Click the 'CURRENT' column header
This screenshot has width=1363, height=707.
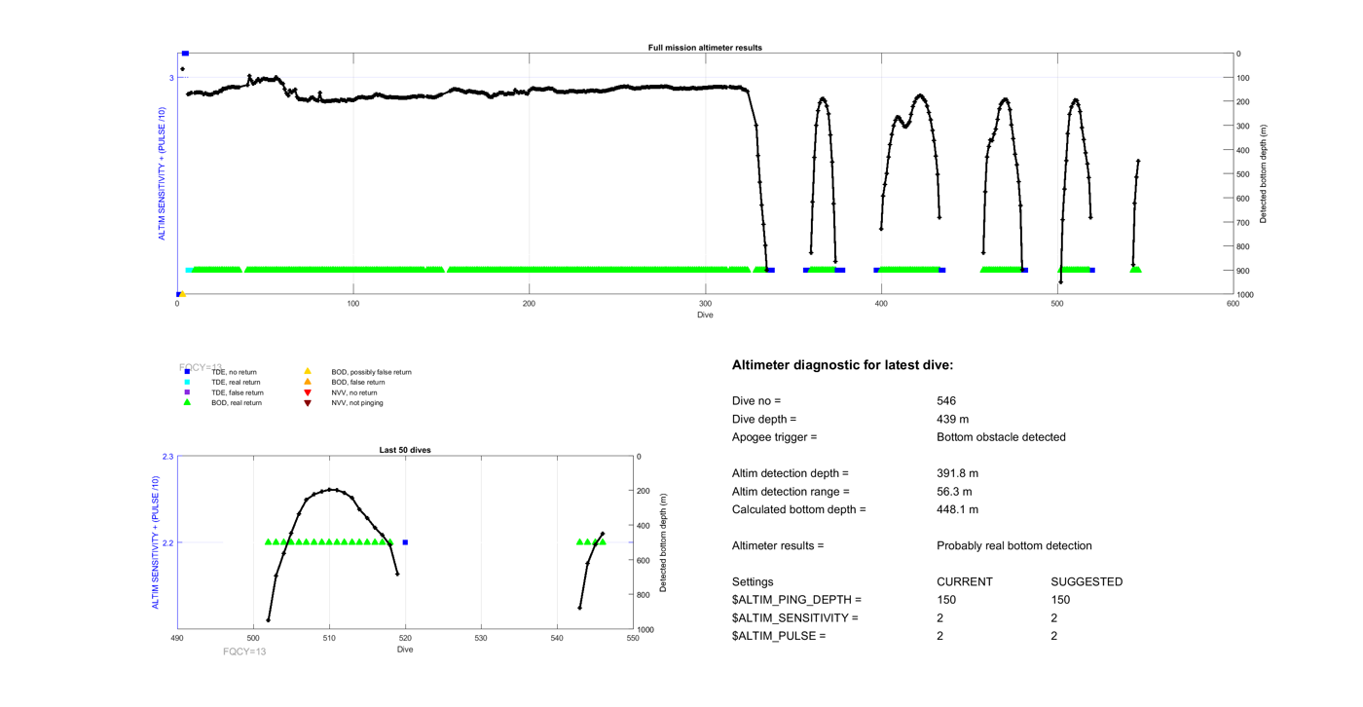pyautogui.click(x=965, y=581)
